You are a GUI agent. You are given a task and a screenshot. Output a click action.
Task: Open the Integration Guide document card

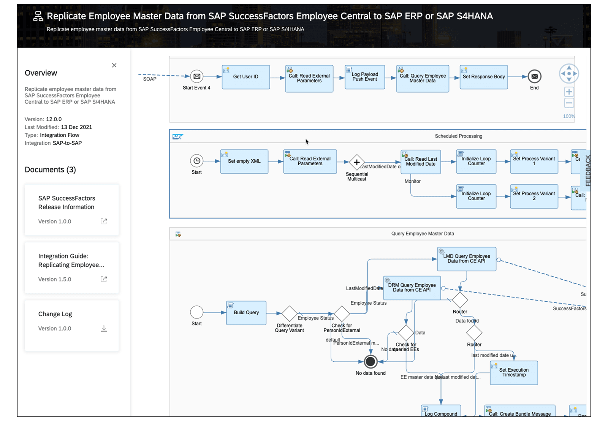pos(72,268)
